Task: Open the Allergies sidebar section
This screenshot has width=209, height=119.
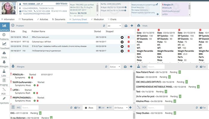Action: coord(4,64)
